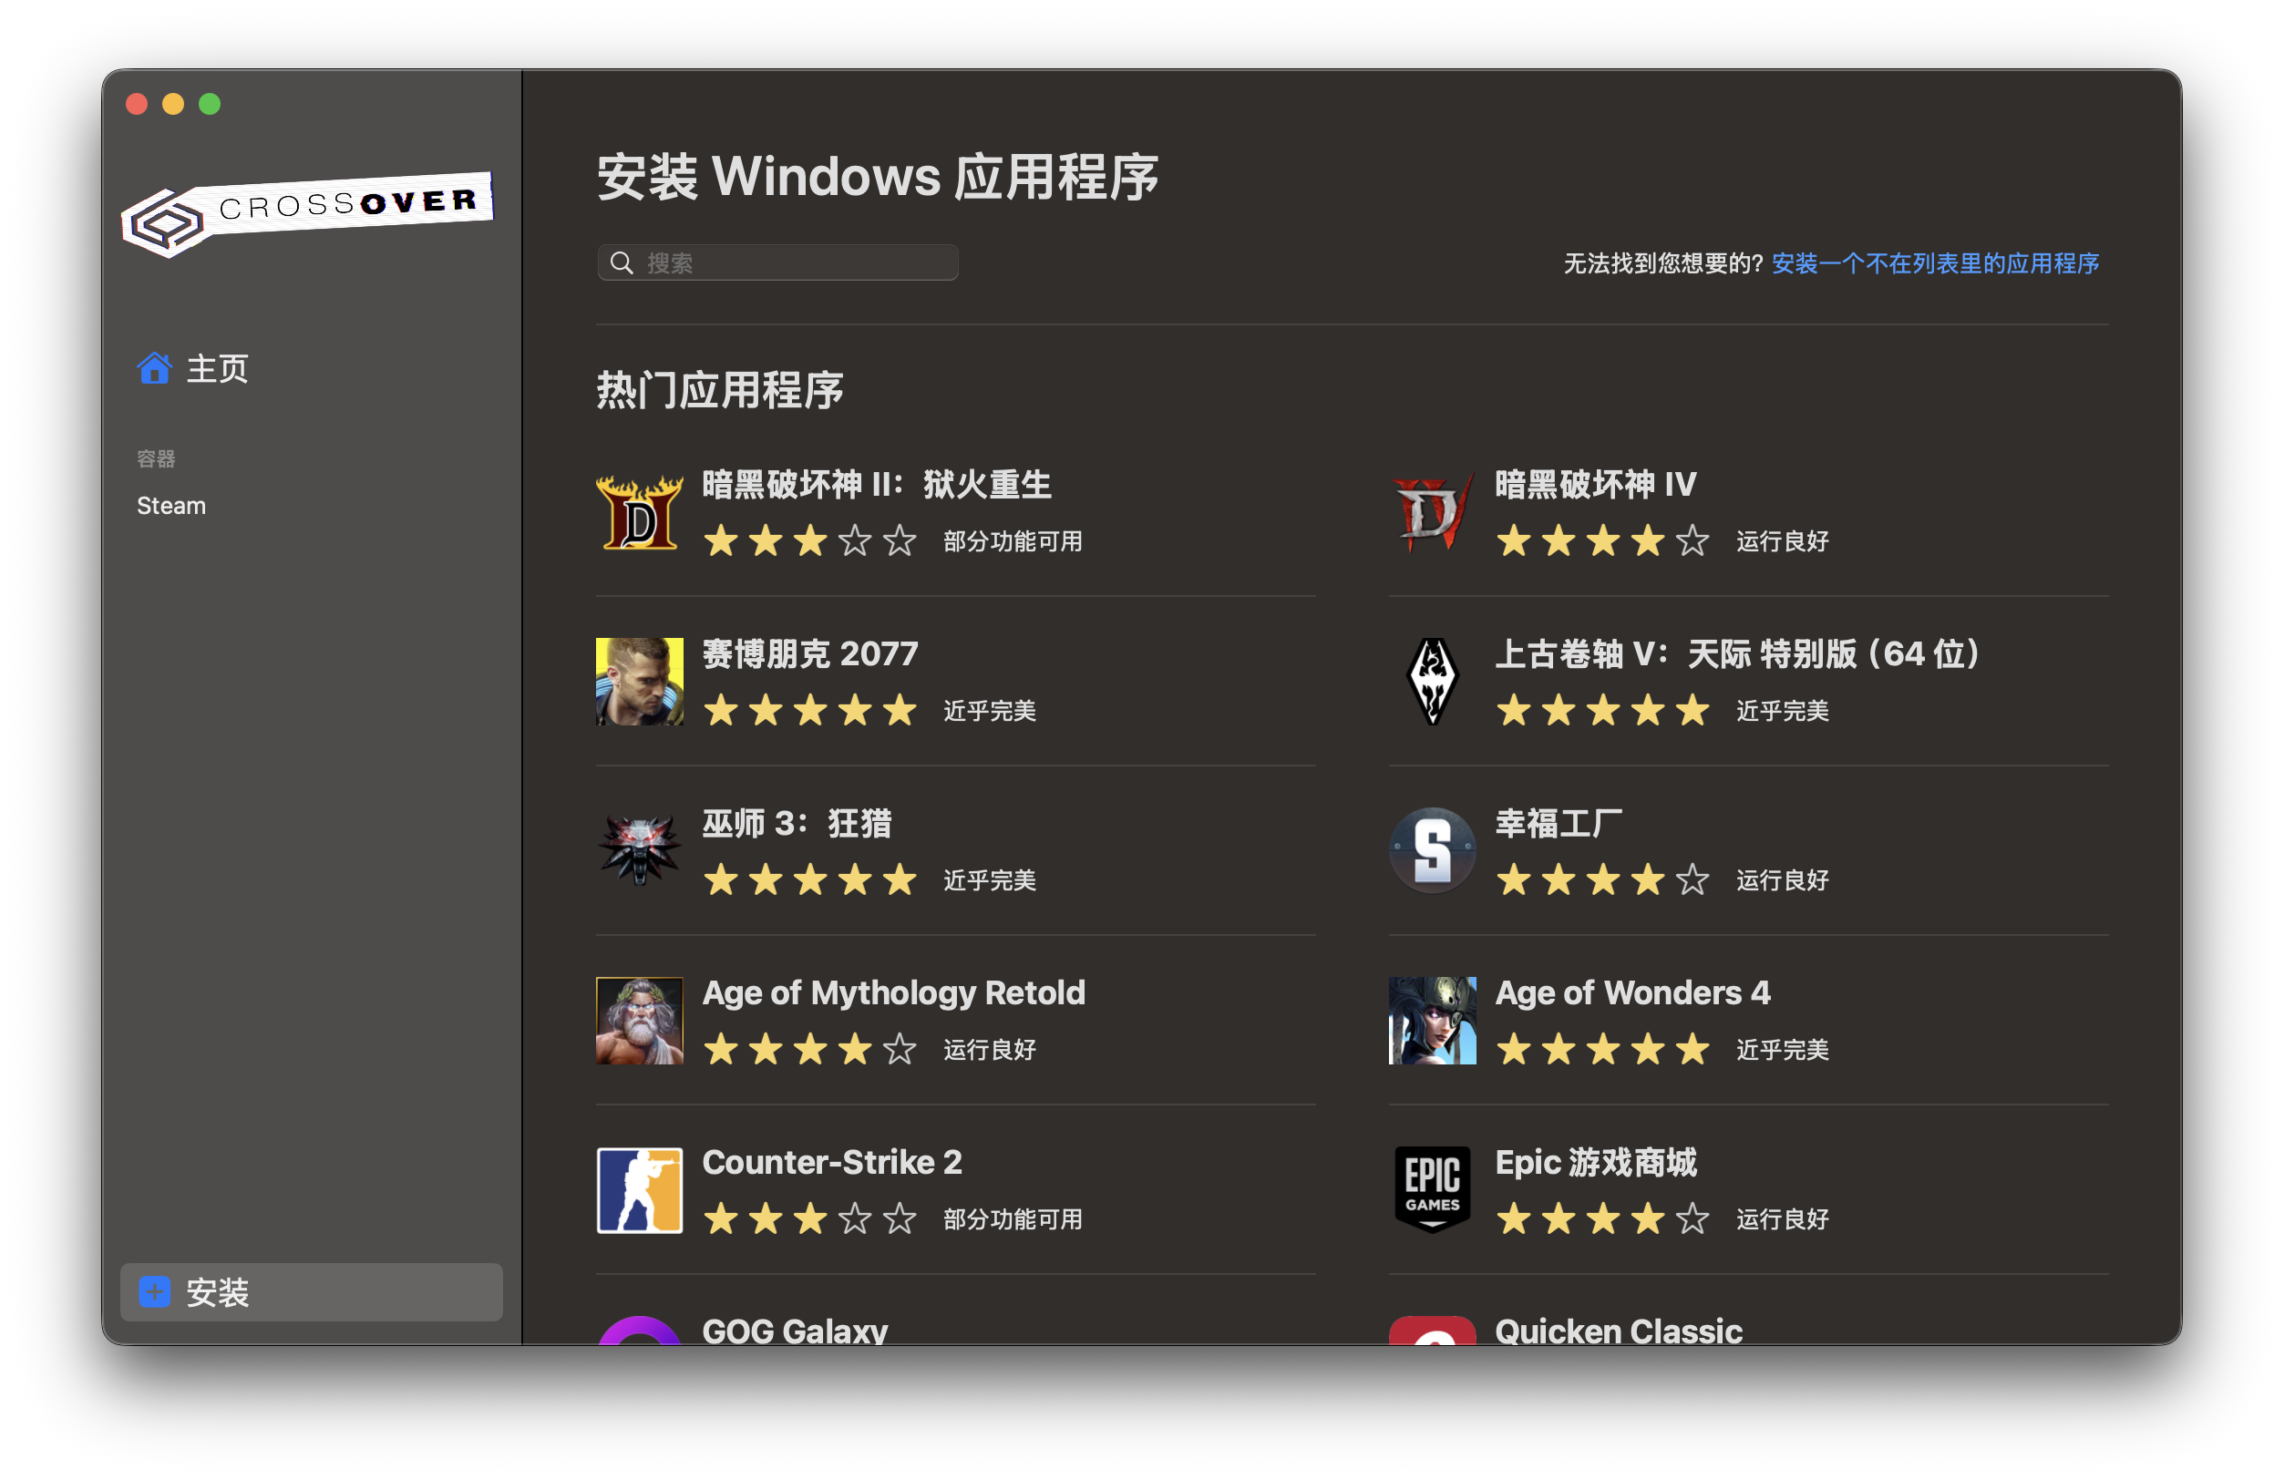The height and width of the screenshot is (1480, 2284).
Task: Open Age of Wonders 4 title
Action: coord(1632,993)
